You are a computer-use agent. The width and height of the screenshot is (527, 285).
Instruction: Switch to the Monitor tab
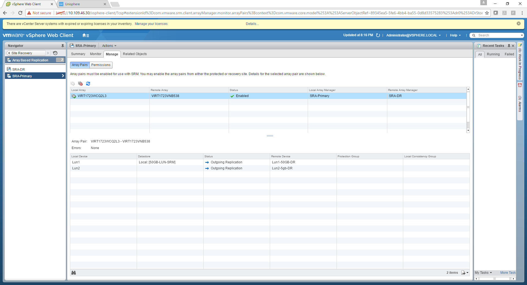pyautogui.click(x=96, y=54)
